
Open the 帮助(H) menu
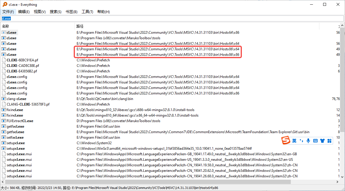tap(103, 12)
